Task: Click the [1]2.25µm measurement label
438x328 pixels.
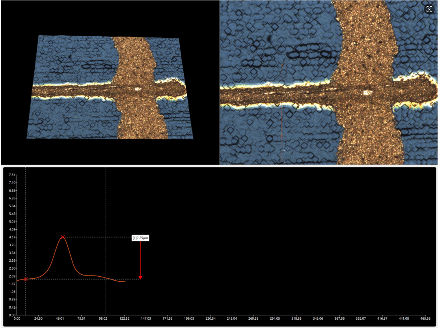Action: coord(140,238)
